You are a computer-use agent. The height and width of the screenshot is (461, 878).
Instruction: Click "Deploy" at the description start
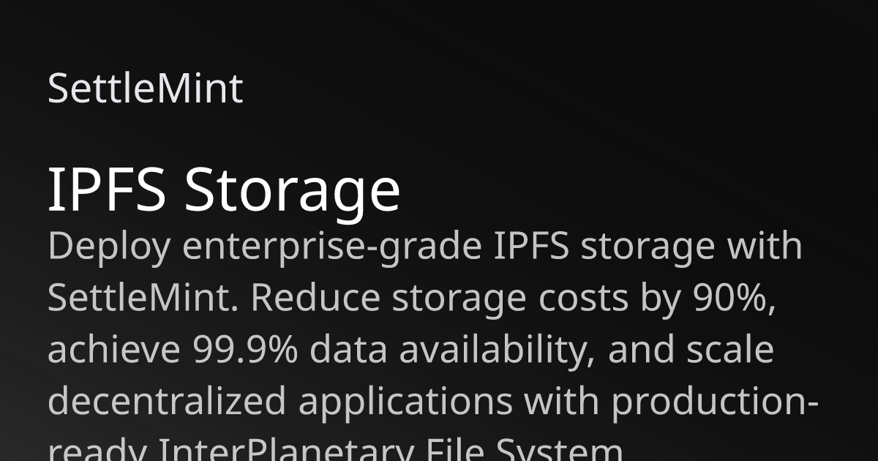(x=109, y=249)
